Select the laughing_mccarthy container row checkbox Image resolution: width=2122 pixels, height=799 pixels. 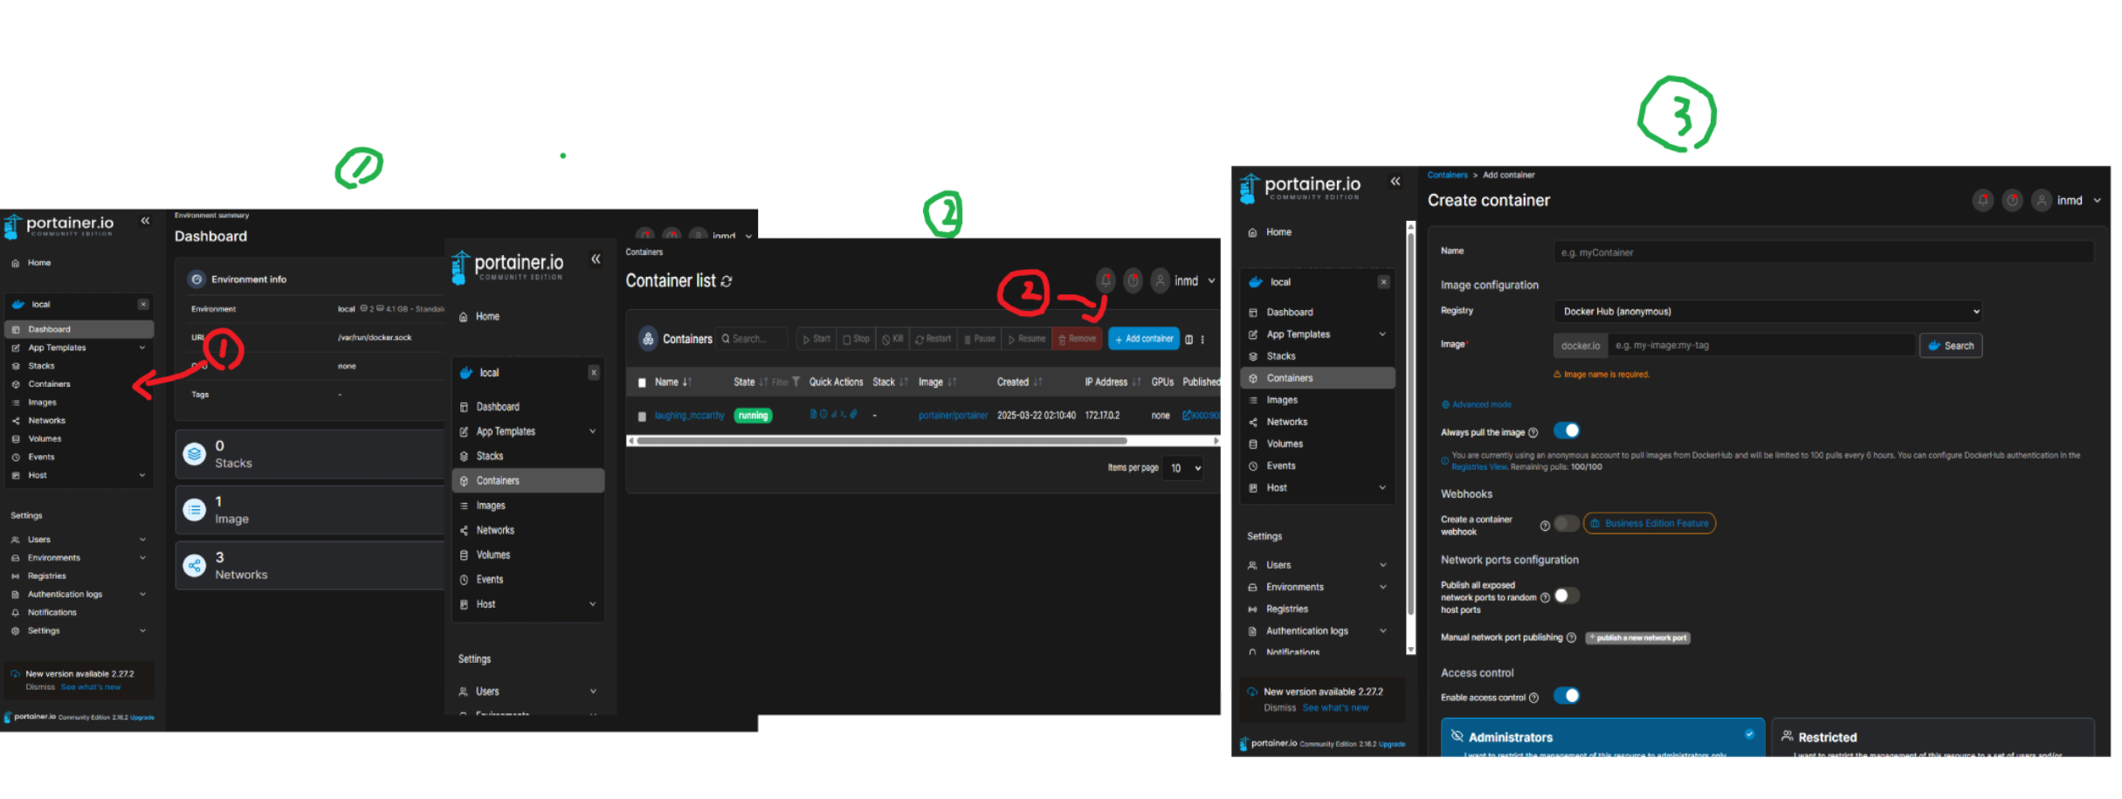(642, 417)
